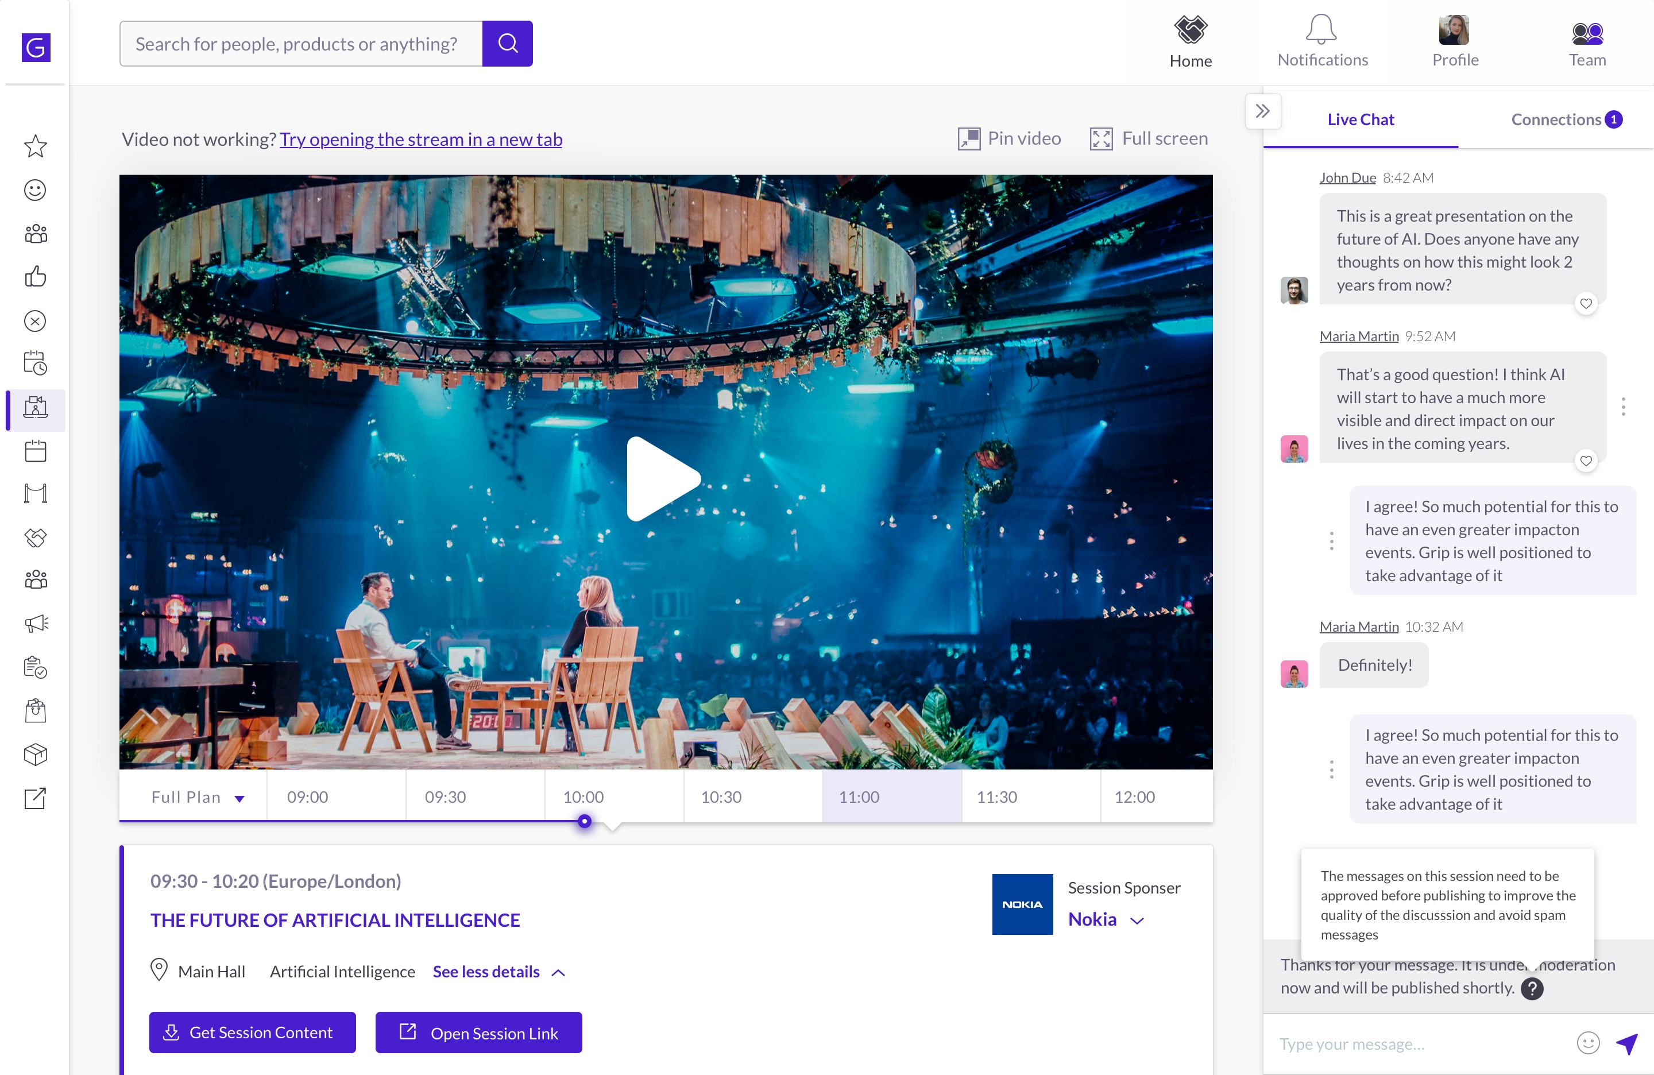1654x1075 pixels.
Task: Expand the Nokia sponsor chevron
Action: 1137,921
